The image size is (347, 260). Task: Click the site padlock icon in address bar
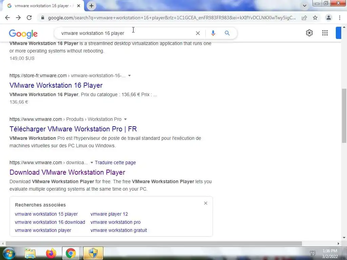click(x=43, y=18)
